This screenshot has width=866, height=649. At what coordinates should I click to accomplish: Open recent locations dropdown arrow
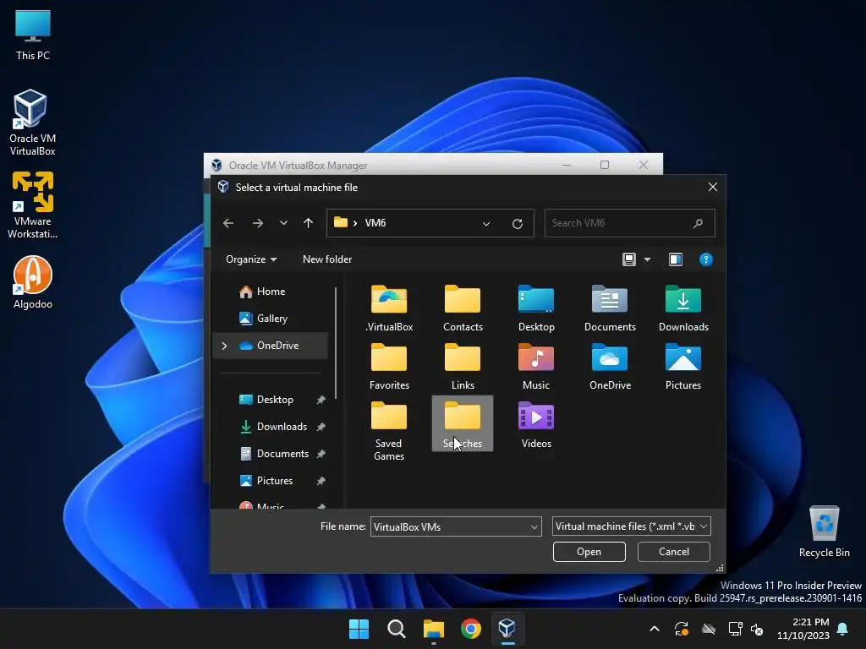[283, 223]
